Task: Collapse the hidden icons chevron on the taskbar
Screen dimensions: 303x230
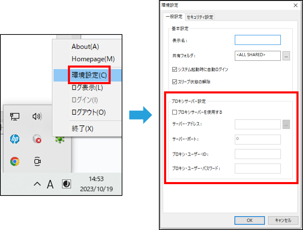Action: point(37,184)
